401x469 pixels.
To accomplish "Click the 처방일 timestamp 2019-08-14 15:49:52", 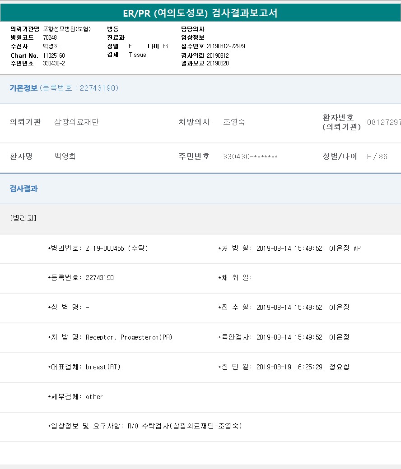I will click(289, 248).
